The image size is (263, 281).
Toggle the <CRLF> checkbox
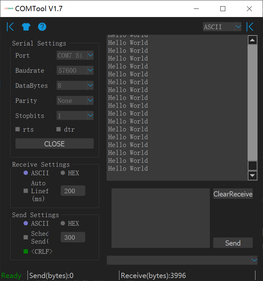[26, 252]
